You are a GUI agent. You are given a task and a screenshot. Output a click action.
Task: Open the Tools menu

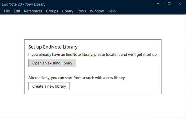[x=81, y=11]
